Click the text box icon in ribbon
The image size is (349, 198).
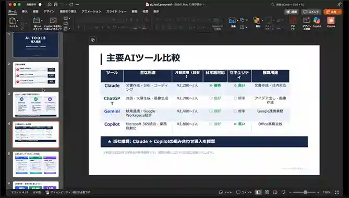point(242,27)
